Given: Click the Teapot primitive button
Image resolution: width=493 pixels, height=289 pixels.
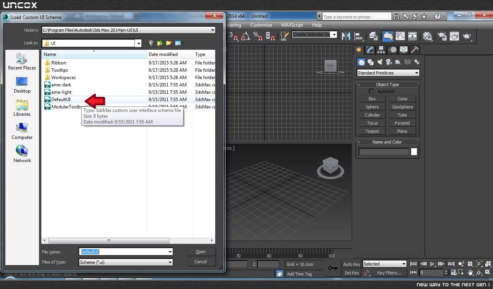Looking at the screenshot, I should tap(372, 131).
